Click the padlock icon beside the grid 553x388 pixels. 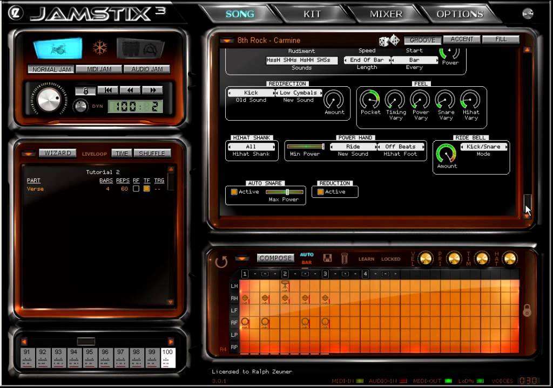click(527, 310)
